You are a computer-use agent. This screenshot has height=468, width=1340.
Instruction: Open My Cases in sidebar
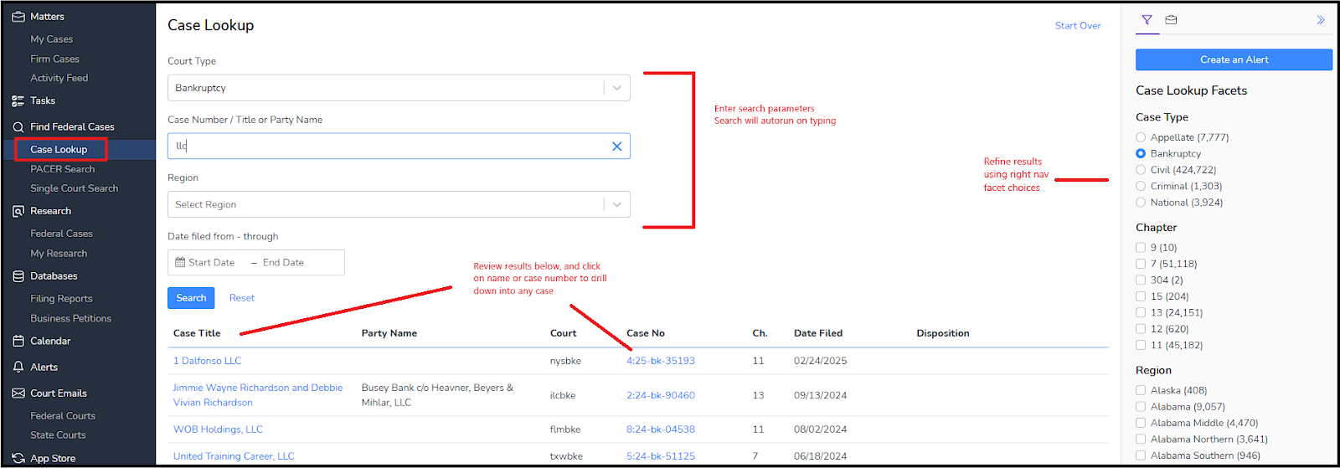(52, 39)
